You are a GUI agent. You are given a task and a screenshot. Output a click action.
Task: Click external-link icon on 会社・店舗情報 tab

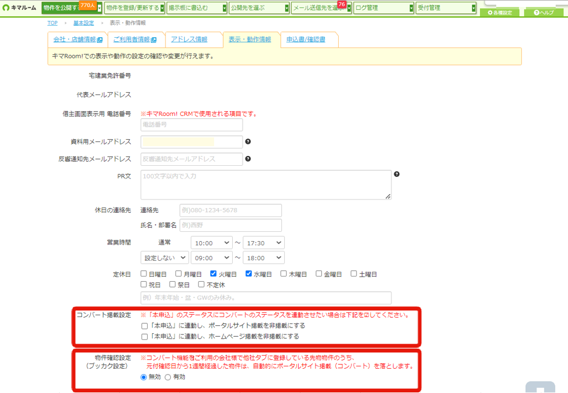[x=100, y=40]
